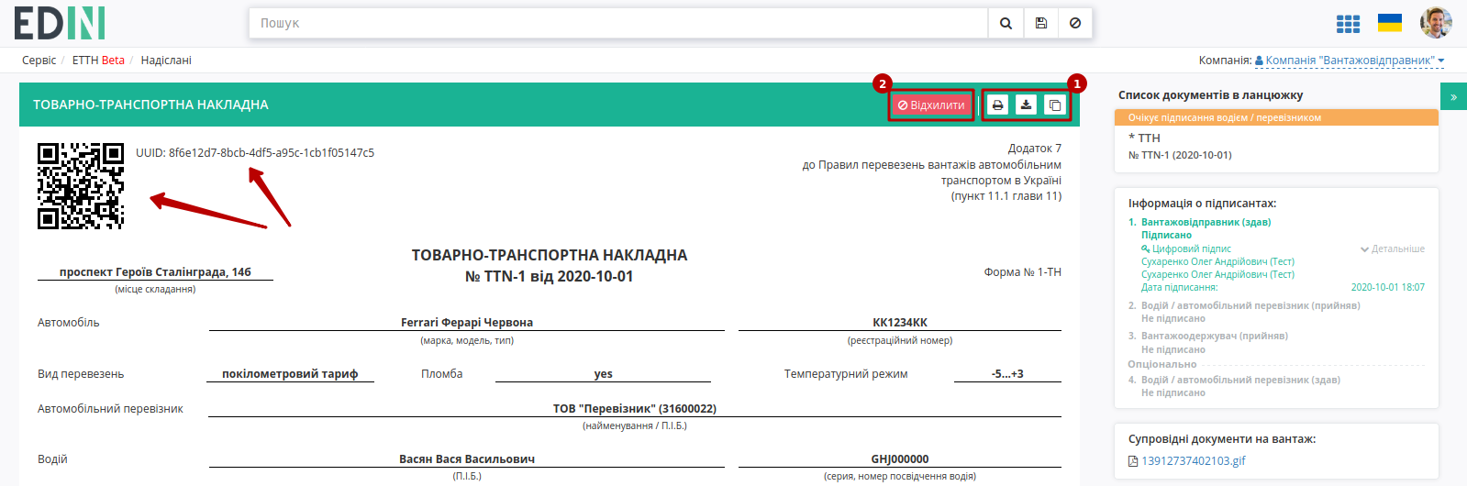Go to Надіслані breadcrumb
Viewport: 1467px width, 486px height.
pyautogui.click(x=166, y=61)
